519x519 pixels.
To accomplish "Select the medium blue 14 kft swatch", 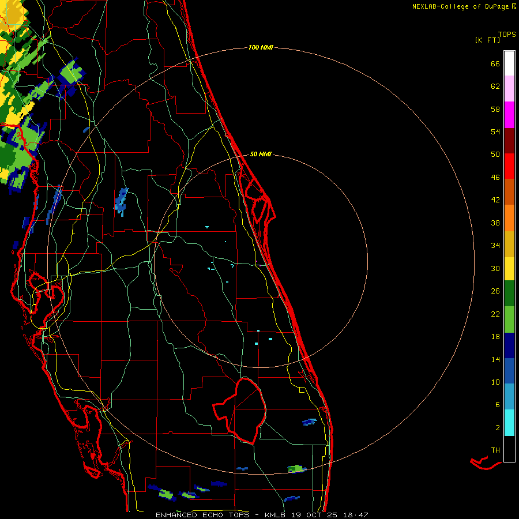I will coord(509,371).
